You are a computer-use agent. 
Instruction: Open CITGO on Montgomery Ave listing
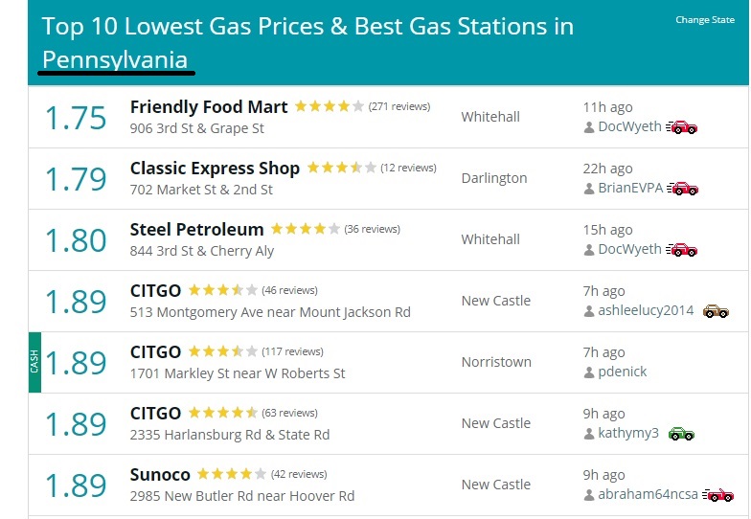coord(155,291)
